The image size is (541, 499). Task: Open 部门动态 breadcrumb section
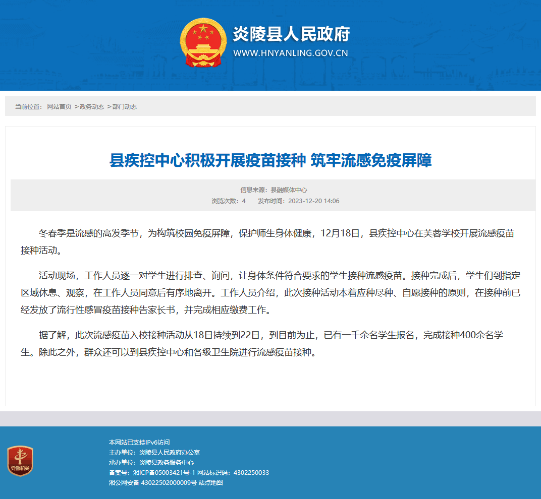point(125,107)
